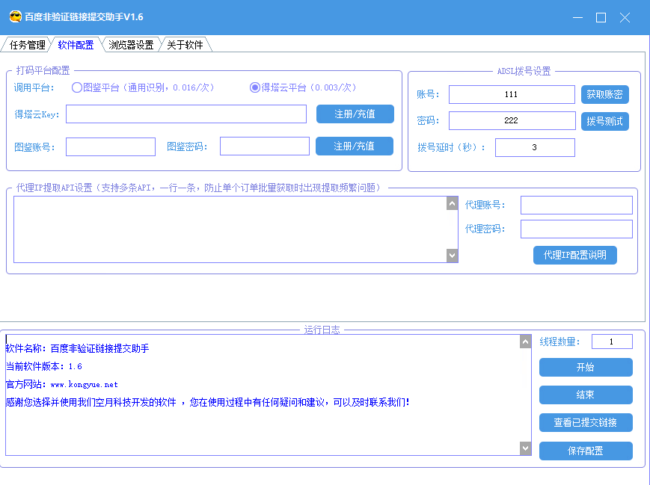Focus the 得塔云Key input field

pos(186,114)
